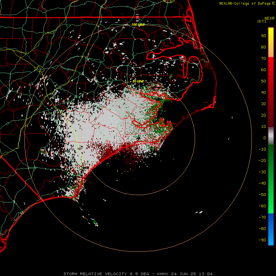Click the blue bottom segment of the color bar
The width and height of the screenshot is (276, 276).
pos(271,229)
